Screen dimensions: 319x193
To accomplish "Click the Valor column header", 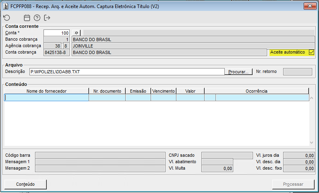I will coord(190,91).
